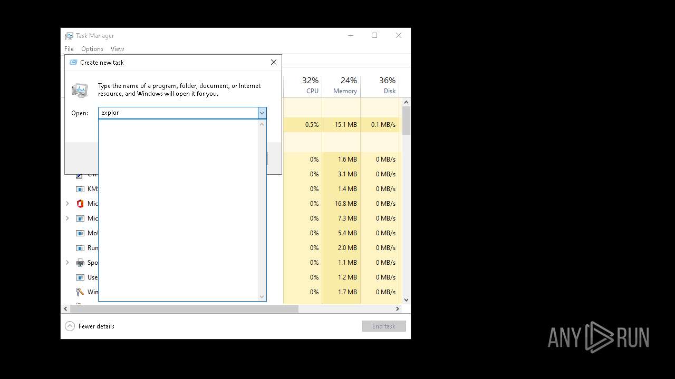
Task: Click the Use process icon
Action: (80, 277)
